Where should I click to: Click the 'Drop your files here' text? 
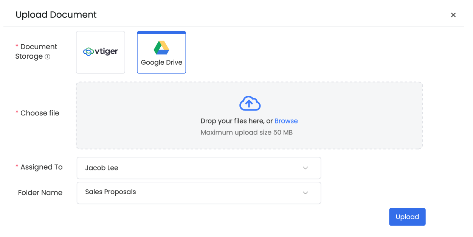236,121
